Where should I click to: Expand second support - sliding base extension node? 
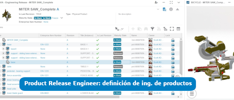(x=3, y=58)
